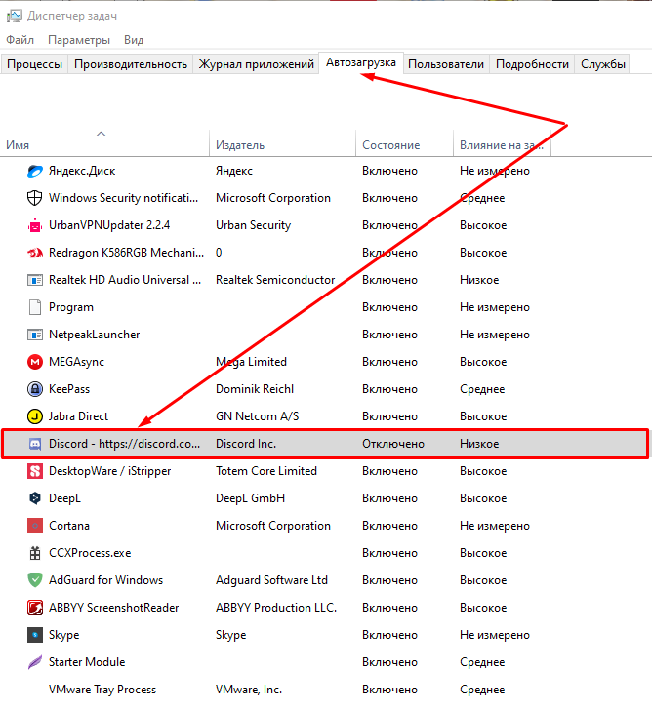Select VMware Tray Process entry name
Image resolution: width=652 pixels, height=711 pixels.
(102, 690)
